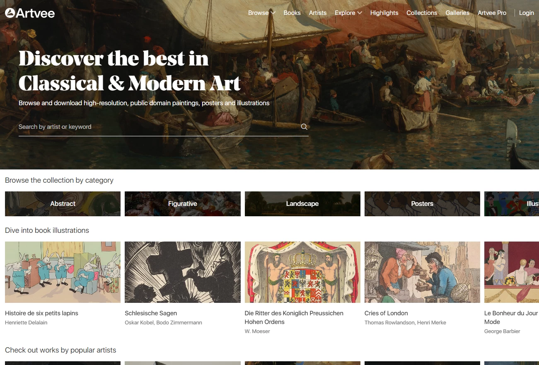The height and width of the screenshot is (365, 539).
Task: Choose the Landscape category tile
Action: (x=302, y=204)
